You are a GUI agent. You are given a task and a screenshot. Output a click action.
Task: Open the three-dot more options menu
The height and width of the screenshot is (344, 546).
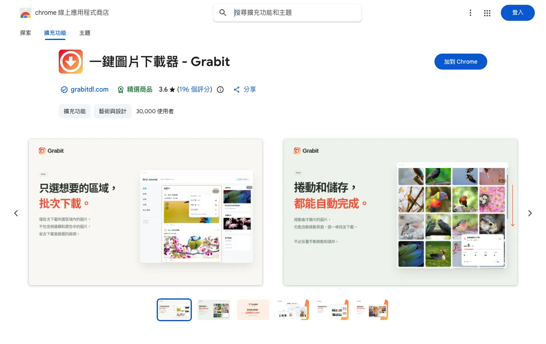click(470, 13)
